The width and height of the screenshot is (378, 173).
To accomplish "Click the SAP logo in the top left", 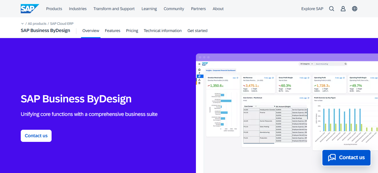I will tap(30, 8).
